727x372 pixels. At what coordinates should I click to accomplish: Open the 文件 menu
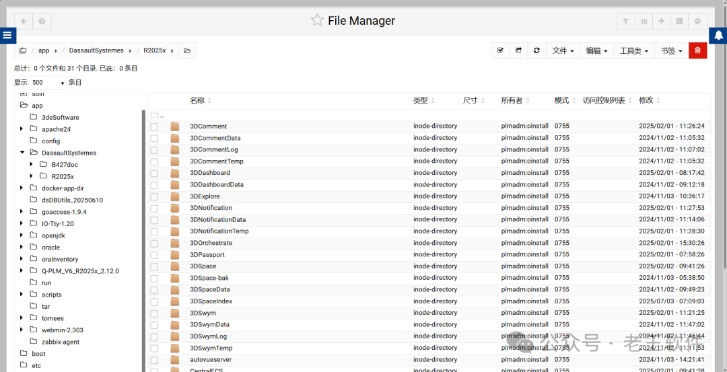click(x=563, y=50)
